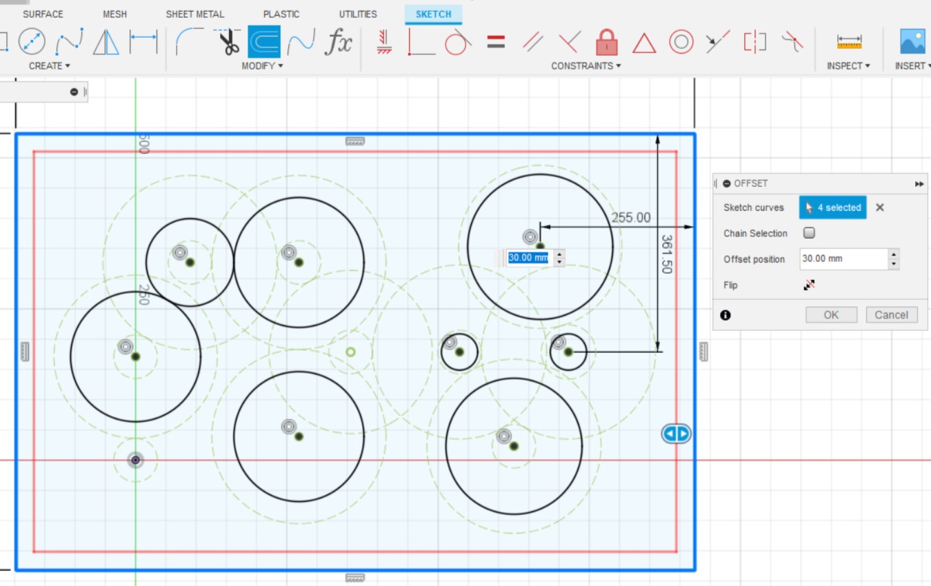Choose the Fit Point Spline tool
Viewport: 931px width, 586px height.
pos(69,42)
